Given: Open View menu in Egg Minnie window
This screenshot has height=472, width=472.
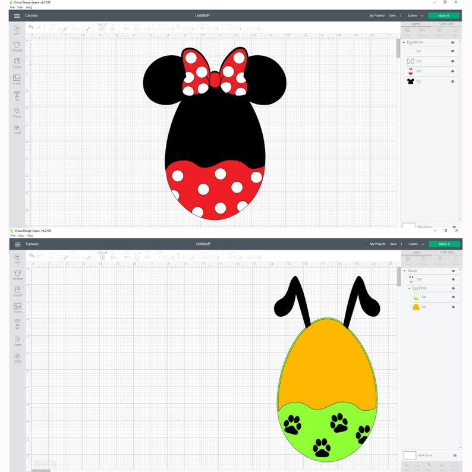Looking at the screenshot, I should point(20,7).
